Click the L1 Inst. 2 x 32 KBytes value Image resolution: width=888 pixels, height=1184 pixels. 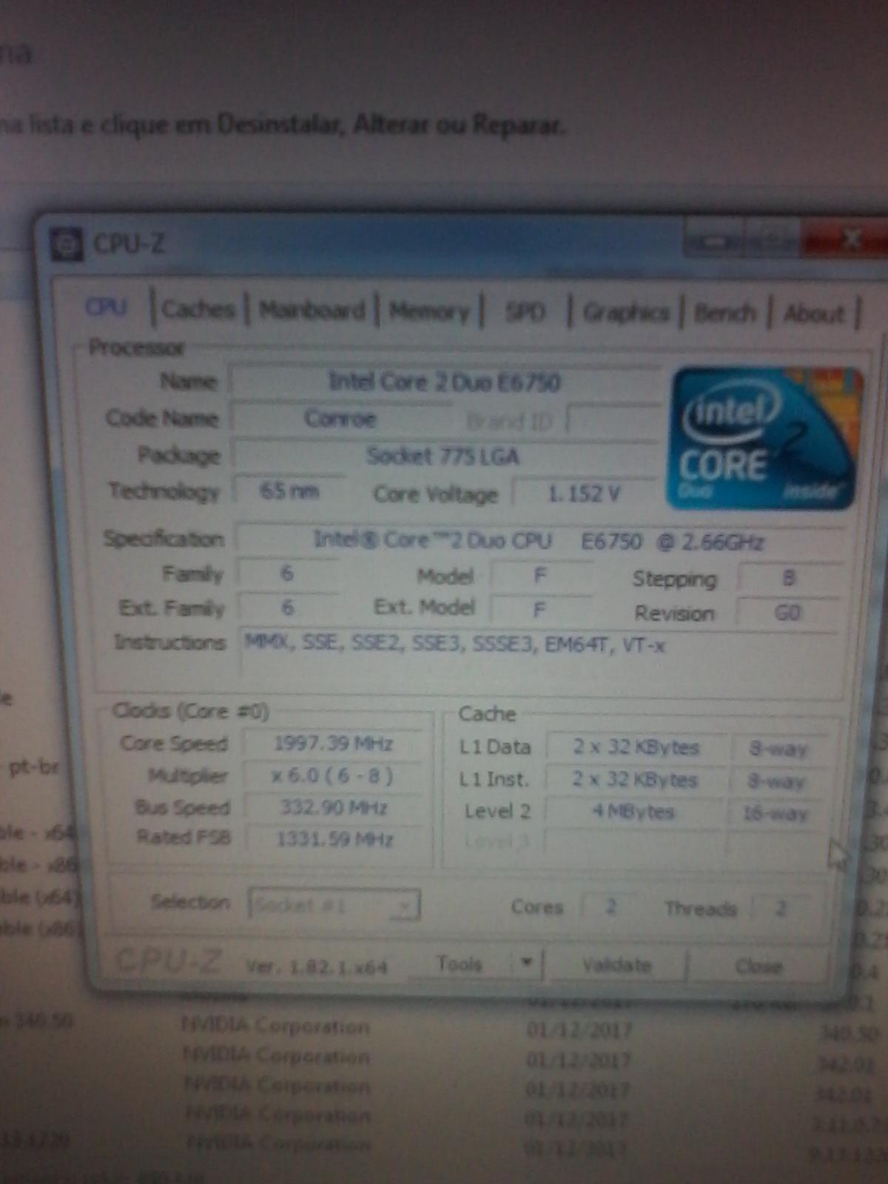pyautogui.click(x=636, y=780)
